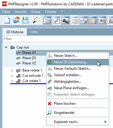113x128 pixels.
Task: Click the dimension part window icon
Action: tap(102, 20)
